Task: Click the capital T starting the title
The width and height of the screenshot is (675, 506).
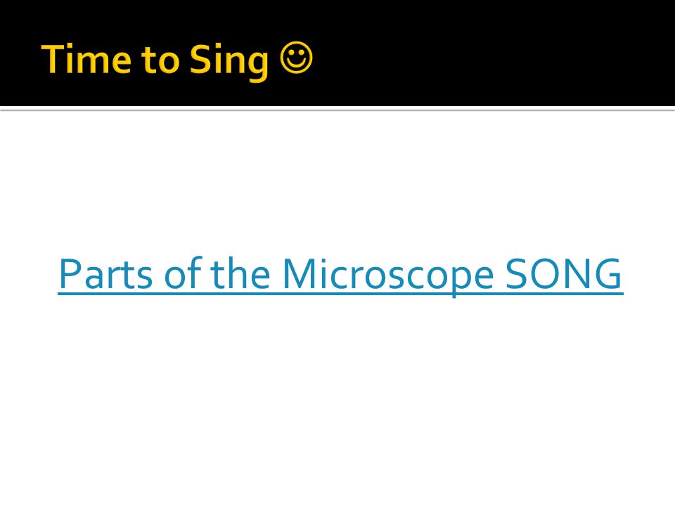Action: (51, 58)
